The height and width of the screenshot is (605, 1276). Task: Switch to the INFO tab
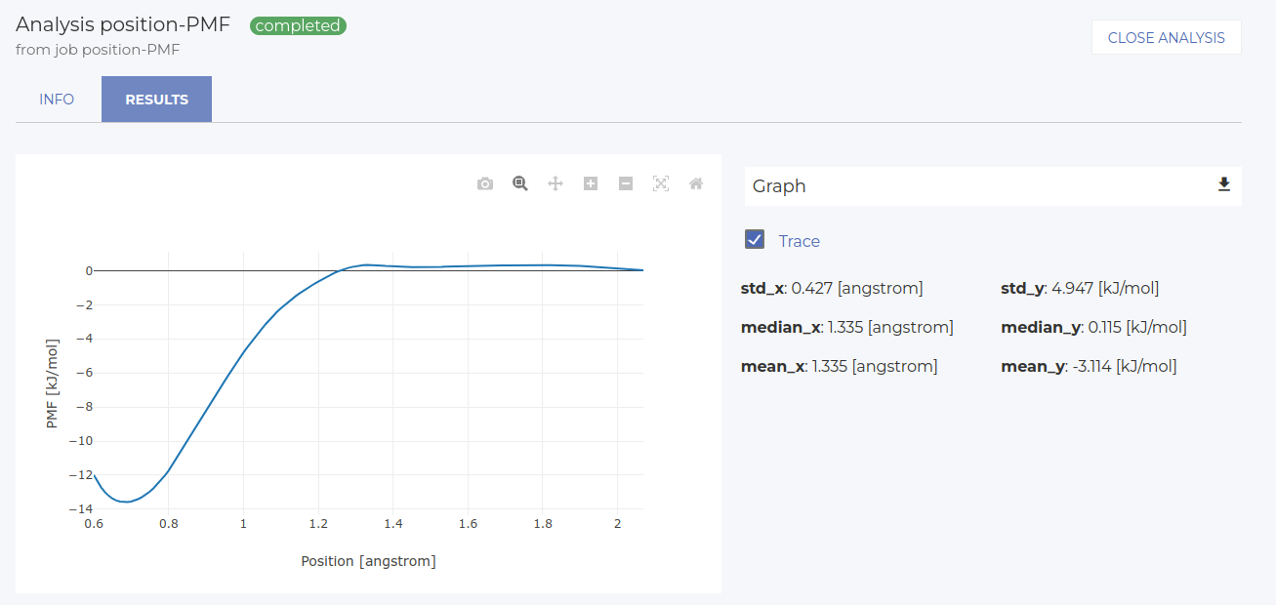57,100
